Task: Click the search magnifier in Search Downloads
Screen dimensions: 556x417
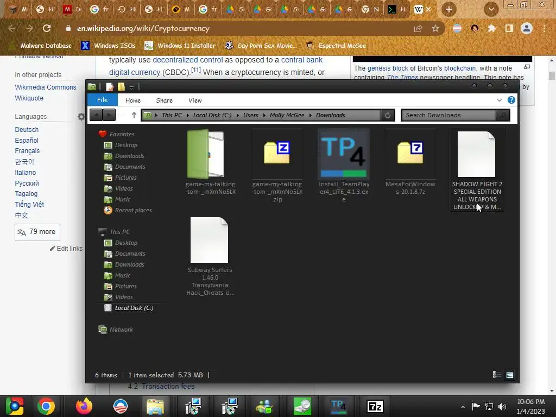Action: point(503,115)
